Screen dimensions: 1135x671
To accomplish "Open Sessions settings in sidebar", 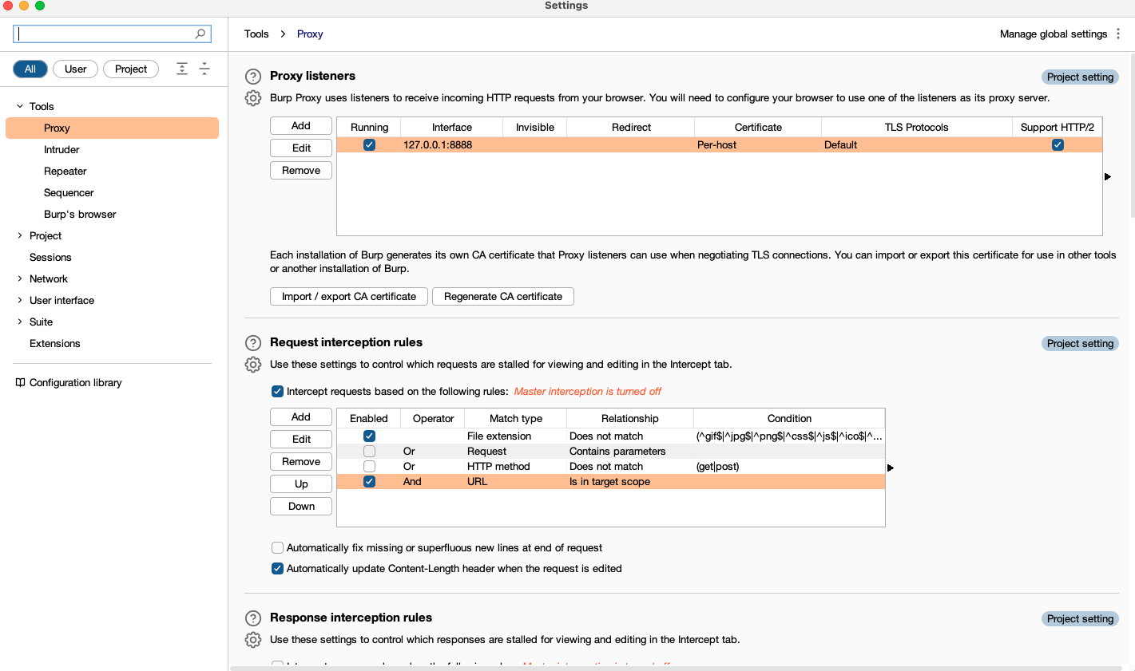I will pyautogui.click(x=50, y=257).
